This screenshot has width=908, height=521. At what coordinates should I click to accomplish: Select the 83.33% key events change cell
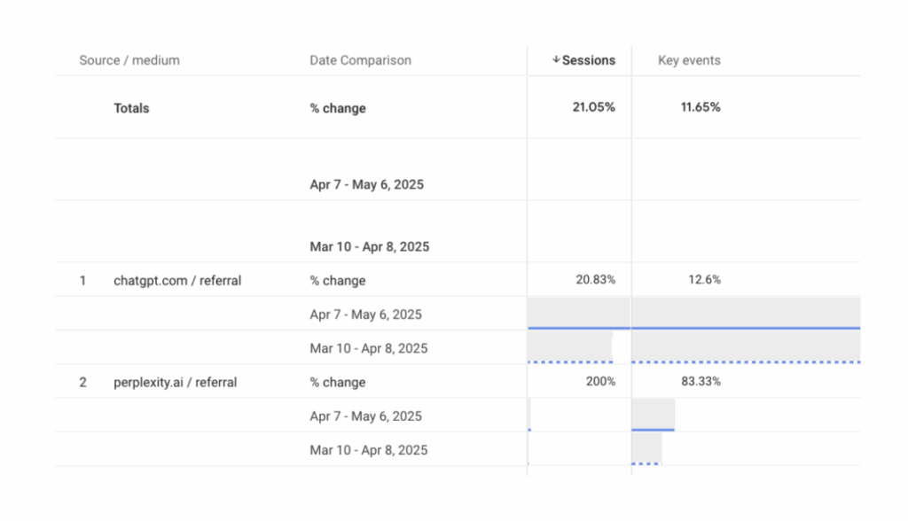701,382
